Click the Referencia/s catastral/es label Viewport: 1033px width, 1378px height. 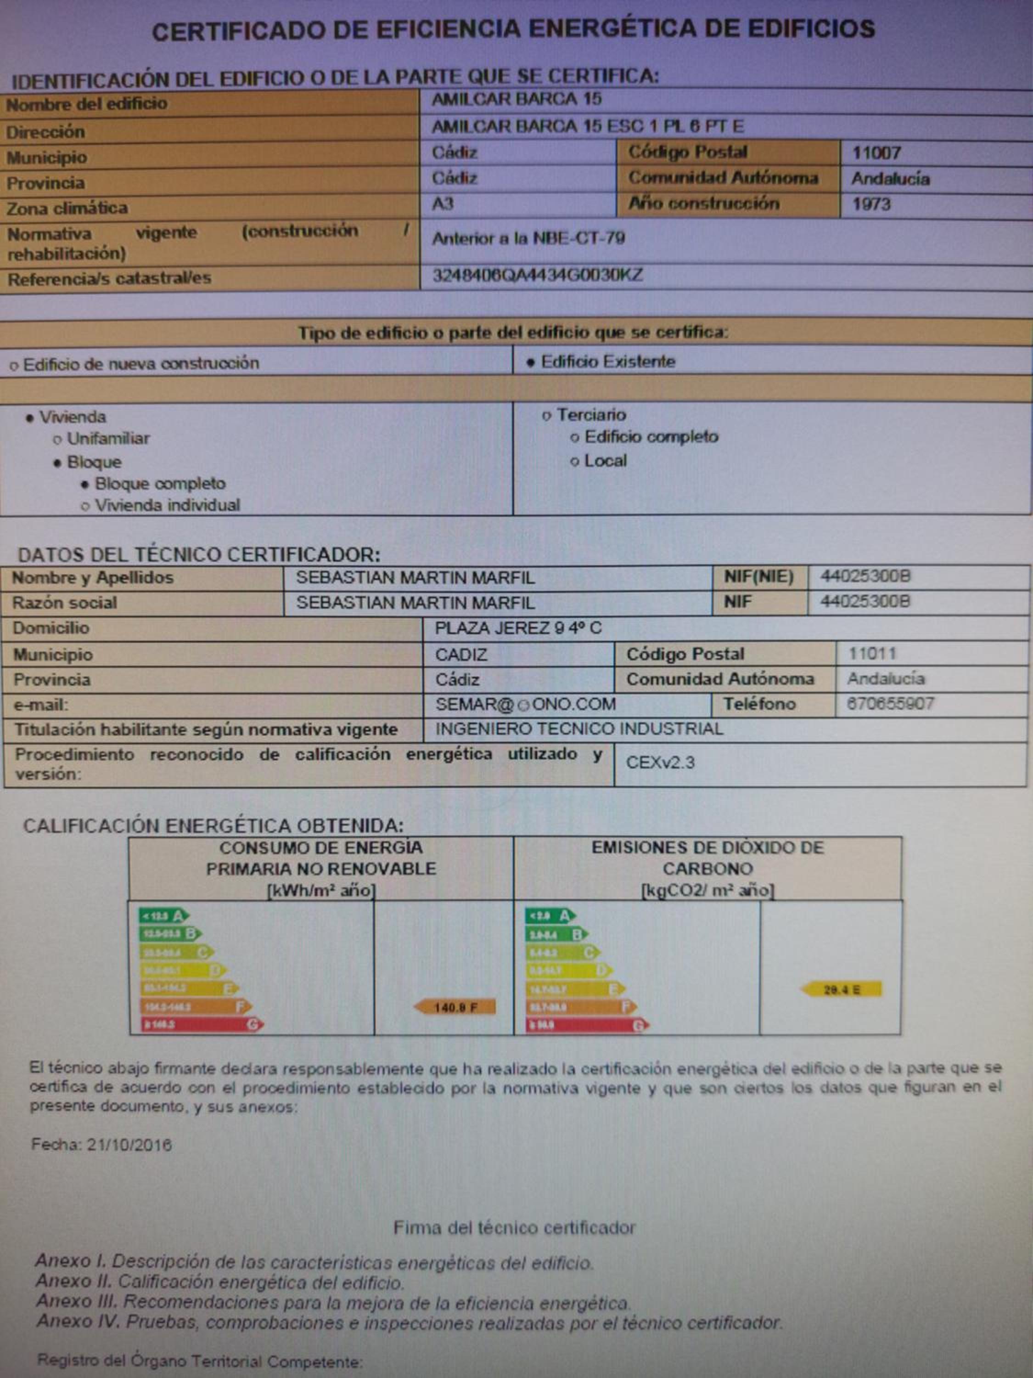[x=109, y=278]
